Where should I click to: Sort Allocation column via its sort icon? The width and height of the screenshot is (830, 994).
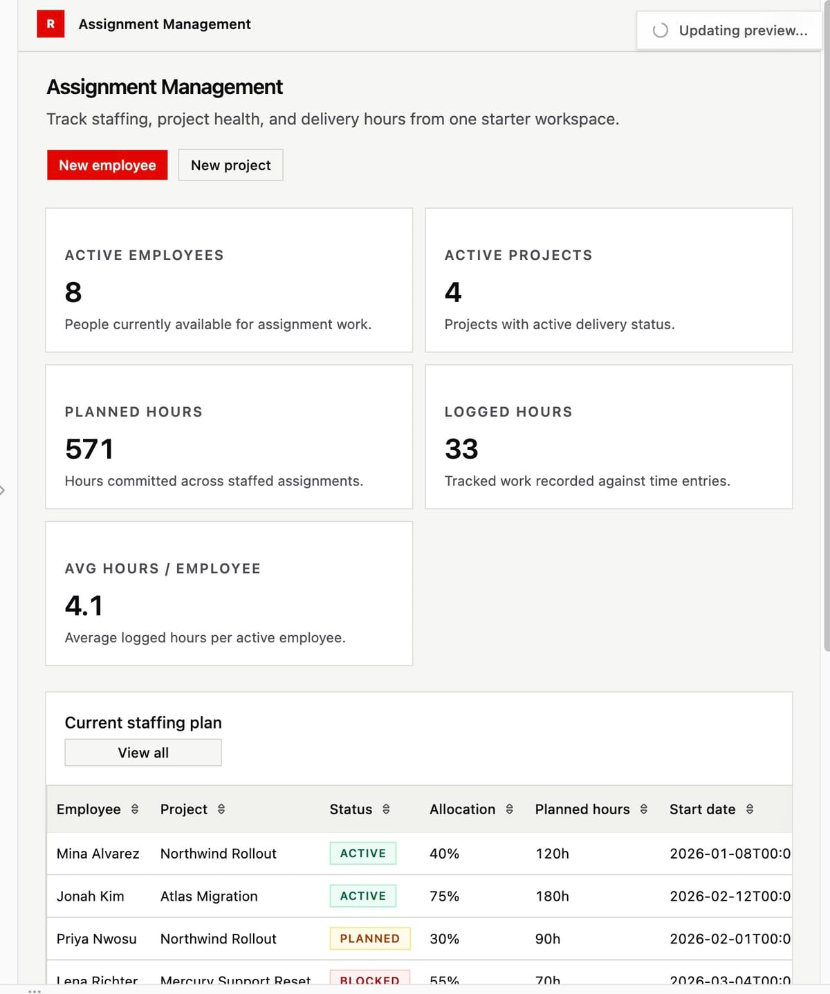[509, 809]
